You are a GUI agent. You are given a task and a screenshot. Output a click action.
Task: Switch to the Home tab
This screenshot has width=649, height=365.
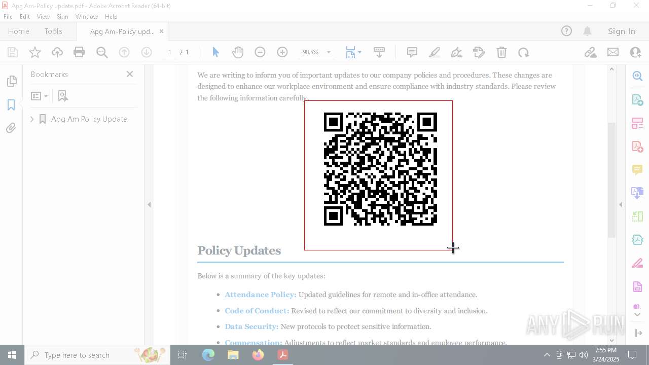coord(19,31)
